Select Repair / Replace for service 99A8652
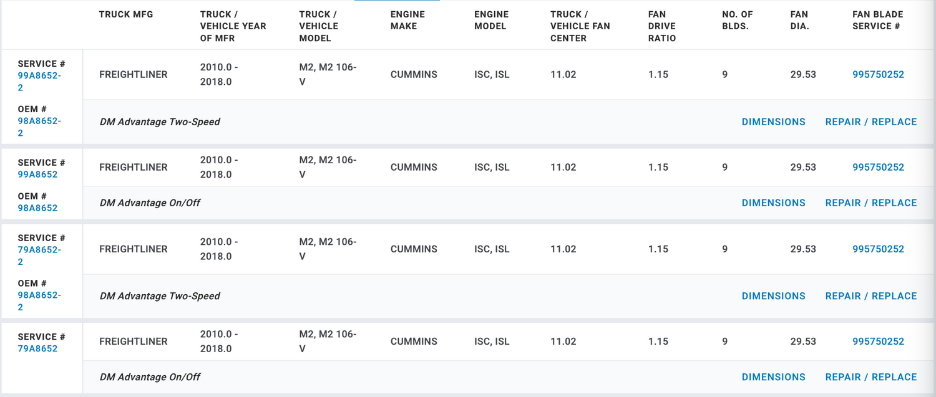Viewport: 936px width, 397px height. point(870,203)
